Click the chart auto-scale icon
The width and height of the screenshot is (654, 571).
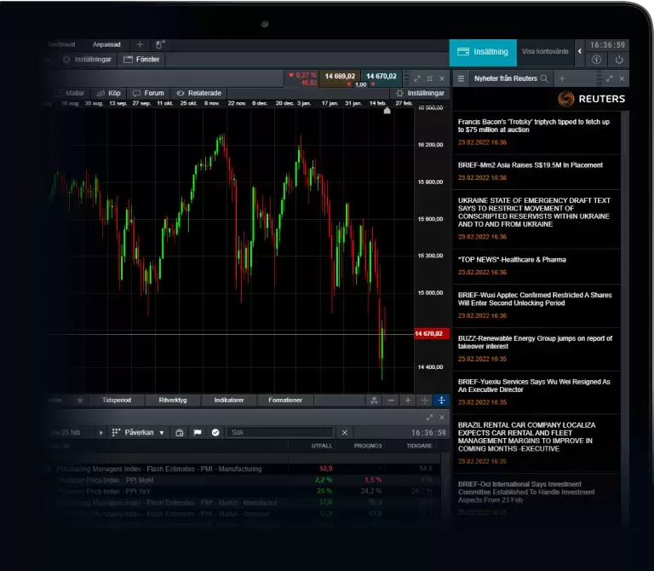point(374,401)
